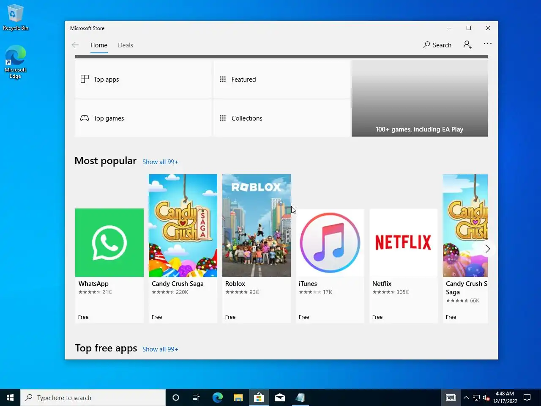Viewport: 541px width, 406px height.
Task: Expand hidden system tray icons
Action: (466, 398)
